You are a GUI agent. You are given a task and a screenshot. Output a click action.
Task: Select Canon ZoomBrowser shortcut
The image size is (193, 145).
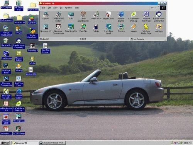(83, 17)
